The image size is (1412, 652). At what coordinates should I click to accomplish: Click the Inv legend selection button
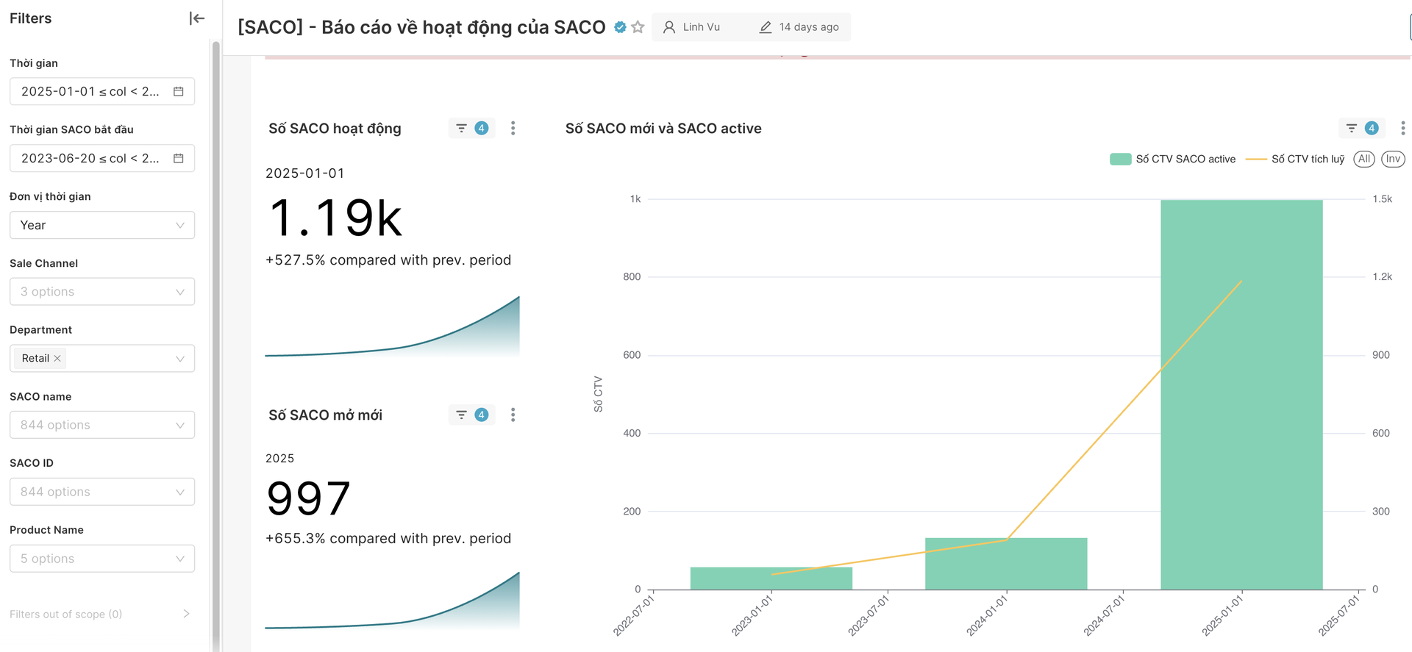1392,160
